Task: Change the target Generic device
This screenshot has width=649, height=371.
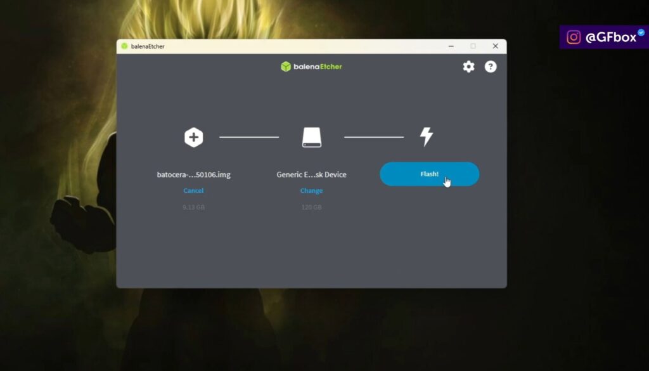Action: (311, 190)
